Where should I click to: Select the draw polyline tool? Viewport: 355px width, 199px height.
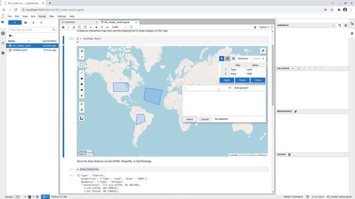82,73
